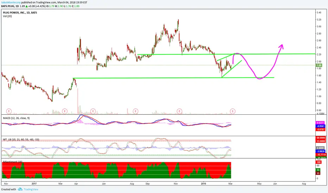
Task: Click the 3.40 price axis label
Action: coord(319,13)
